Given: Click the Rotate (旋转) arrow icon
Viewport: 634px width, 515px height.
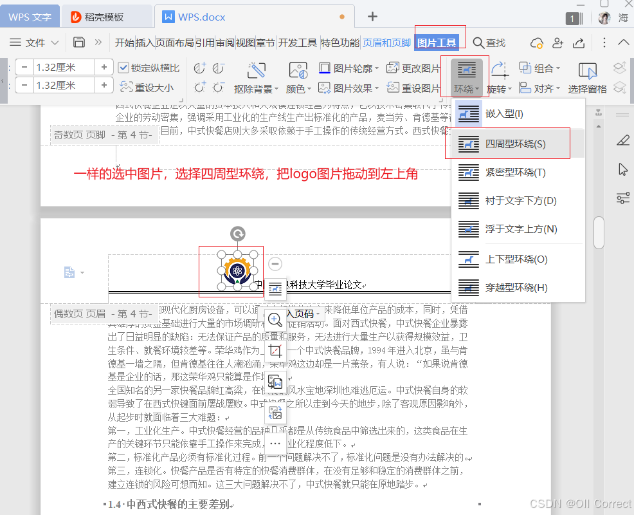Looking at the screenshot, I should coord(500,70).
